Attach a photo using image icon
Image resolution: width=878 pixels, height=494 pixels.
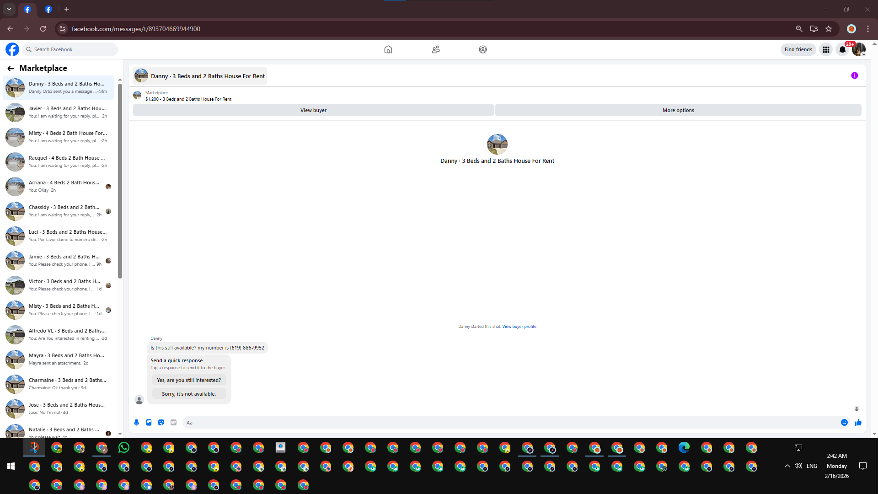(149, 422)
